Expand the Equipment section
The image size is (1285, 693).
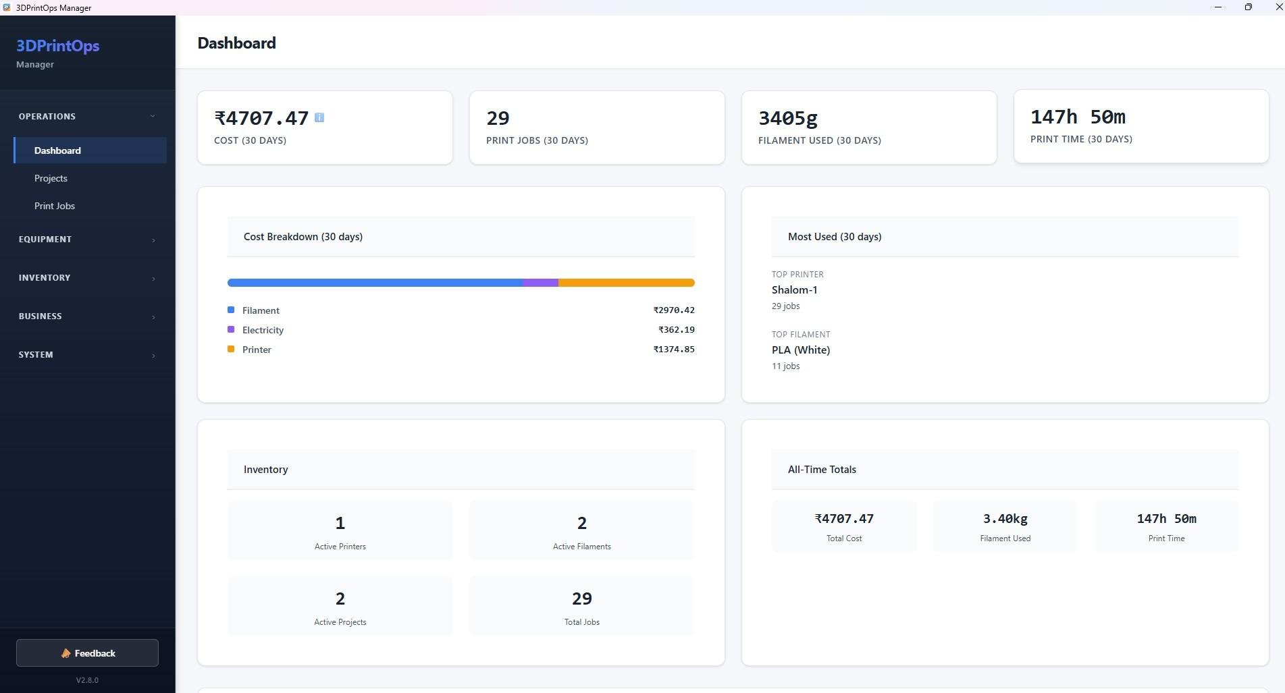pyautogui.click(x=88, y=240)
